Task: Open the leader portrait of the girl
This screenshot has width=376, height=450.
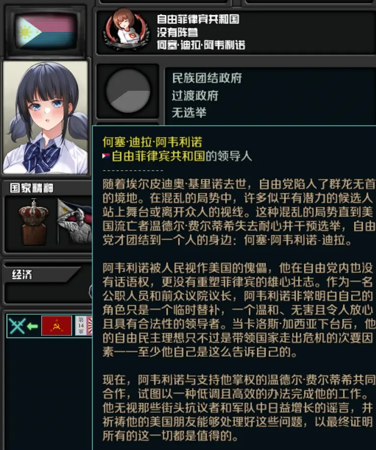Action: pos(45,117)
